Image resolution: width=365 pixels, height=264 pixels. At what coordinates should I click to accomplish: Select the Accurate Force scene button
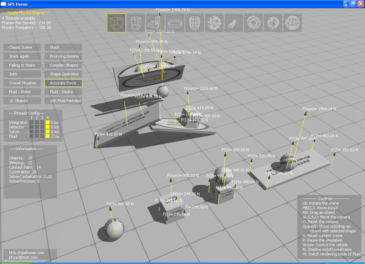(63, 83)
